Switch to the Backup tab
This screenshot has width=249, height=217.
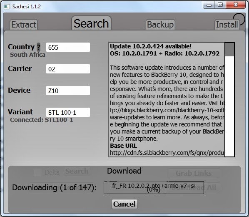160,25
